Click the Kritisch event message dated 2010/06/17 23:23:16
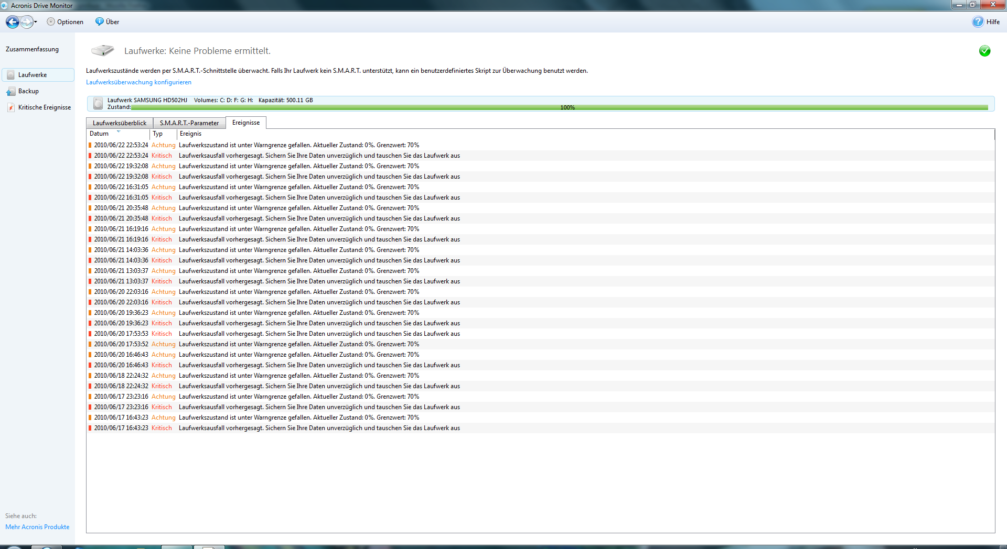 point(319,407)
